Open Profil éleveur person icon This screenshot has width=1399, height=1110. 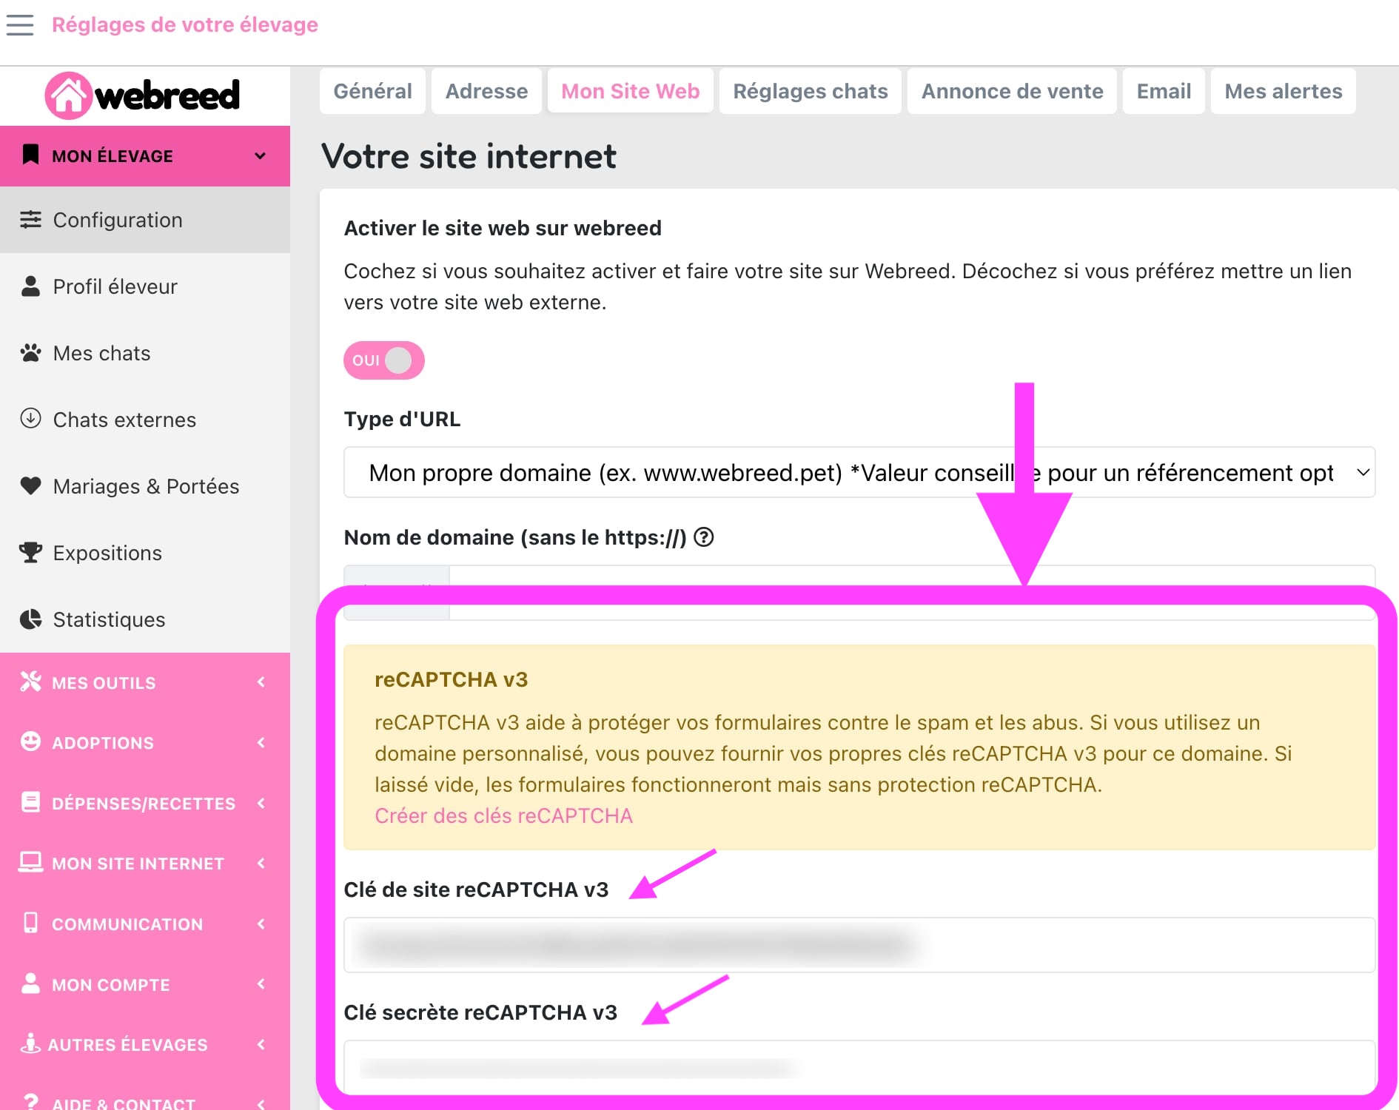(30, 286)
